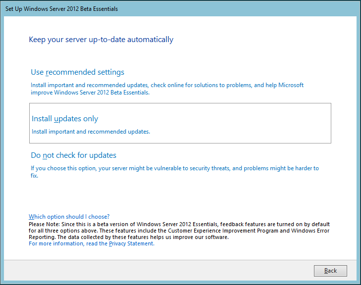The image size is (361, 285).
Task: Open Which option should I choose help link
Action: (x=69, y=217)
